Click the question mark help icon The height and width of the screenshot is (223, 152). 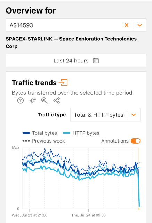tap(21, 101)
